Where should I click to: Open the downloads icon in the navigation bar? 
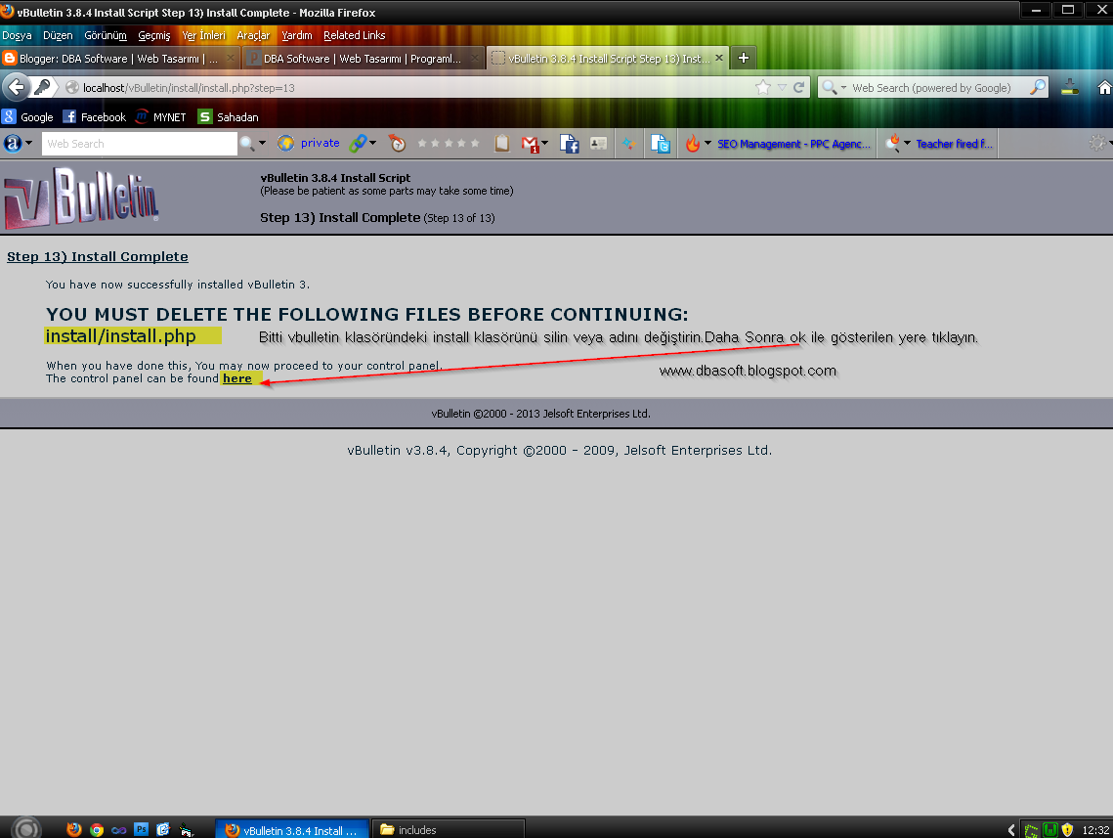[x=1070, y=87]
